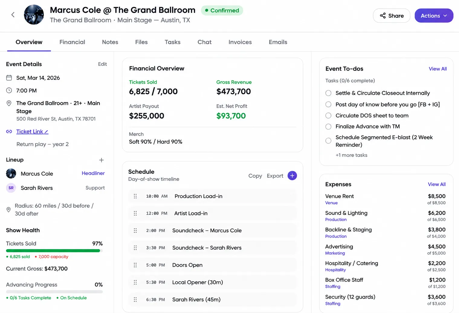Open the Invoices tab
The image size is (459, 313).
[x=240, y=42]
